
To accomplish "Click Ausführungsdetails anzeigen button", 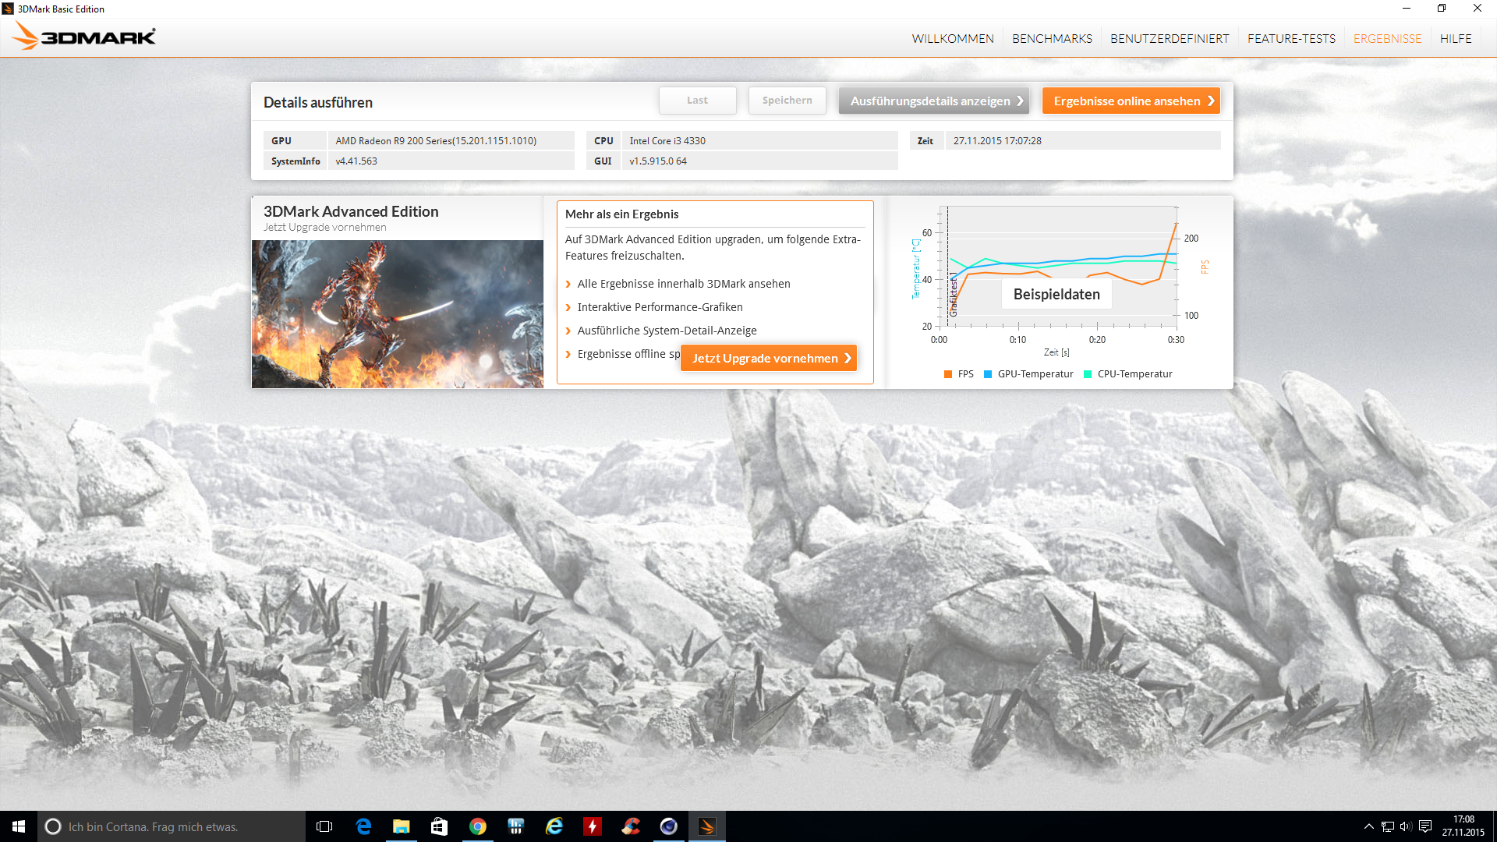I will [934, 101].
